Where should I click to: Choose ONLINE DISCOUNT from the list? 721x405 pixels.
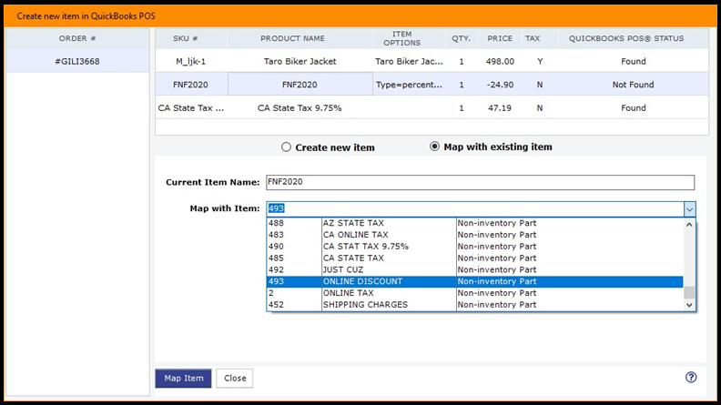362,282
